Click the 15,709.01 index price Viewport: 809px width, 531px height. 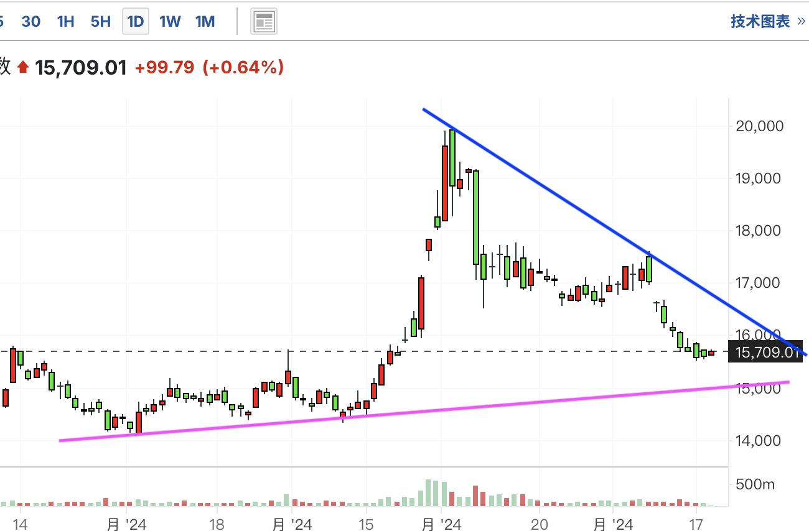[x=81, y=67]
